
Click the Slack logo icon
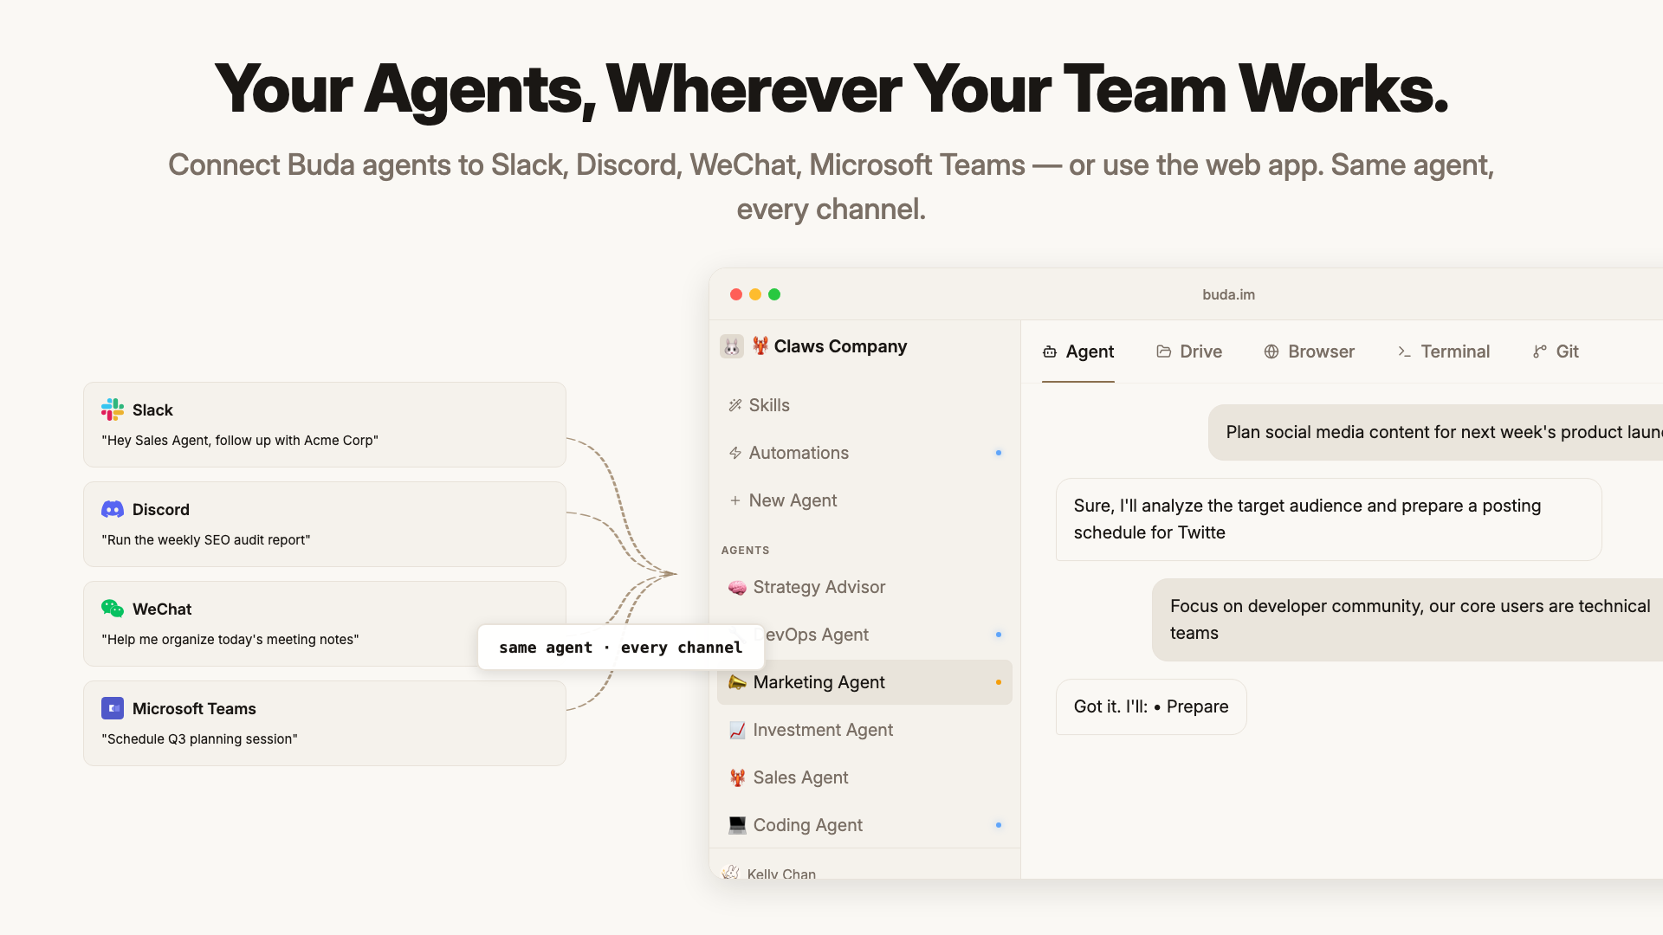coord(113,409)
